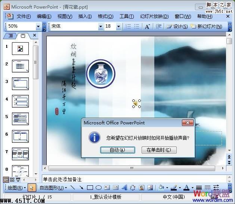Image resolution: width=235 pixels, height=204 pixels.
Task: Click the 设计(S) design button
Action: click(177, 27)
